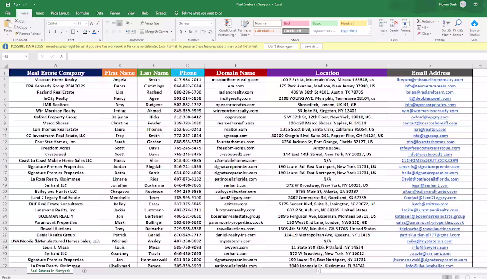Click Select All corner triangle
The image size is (487, 279).
[x=6, y=66]
